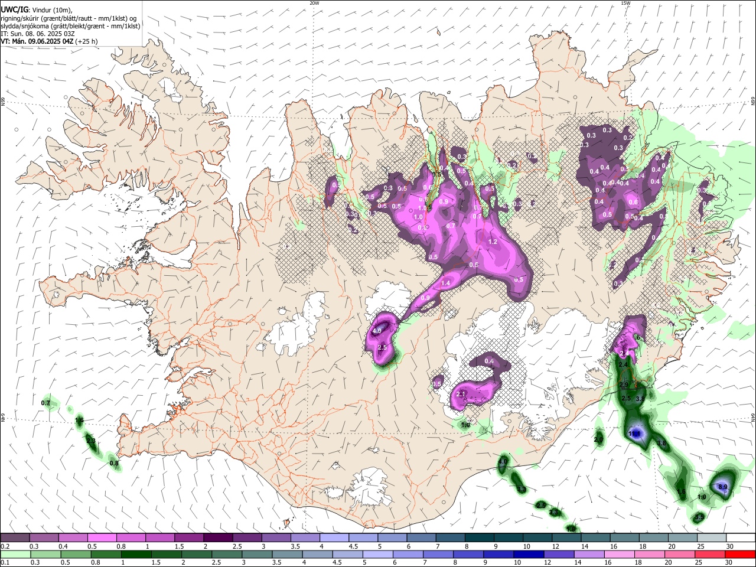Click the violet 14–16 lower legend swatch
This screenshot has width=756, height=567.
click(588, 555)
